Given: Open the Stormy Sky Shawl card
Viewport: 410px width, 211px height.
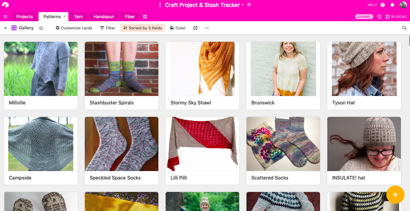Looking at the screenshot, I should (x=202, y=75).
